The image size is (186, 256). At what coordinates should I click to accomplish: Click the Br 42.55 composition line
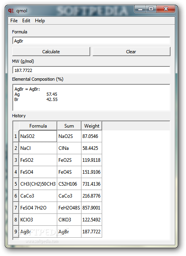click(x=36, y=99)
